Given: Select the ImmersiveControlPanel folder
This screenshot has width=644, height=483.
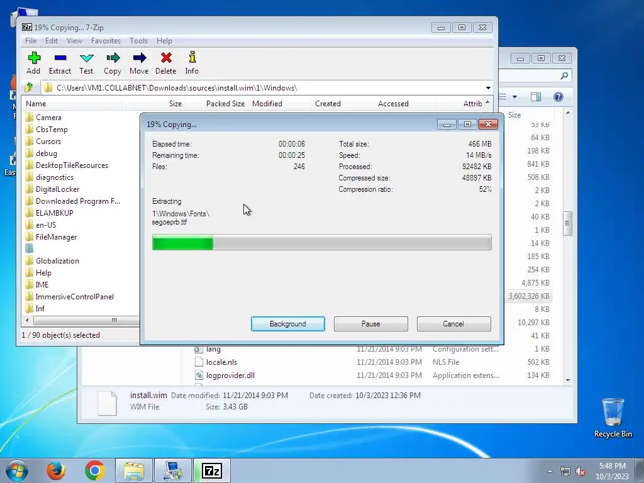Looking at the screenshot, I should click(x=69, y=297).
